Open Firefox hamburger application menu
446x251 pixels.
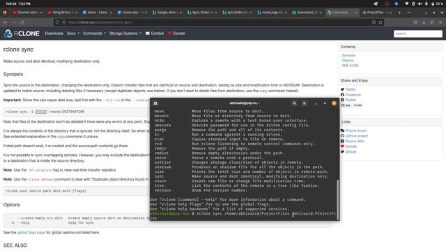[440, 22]
